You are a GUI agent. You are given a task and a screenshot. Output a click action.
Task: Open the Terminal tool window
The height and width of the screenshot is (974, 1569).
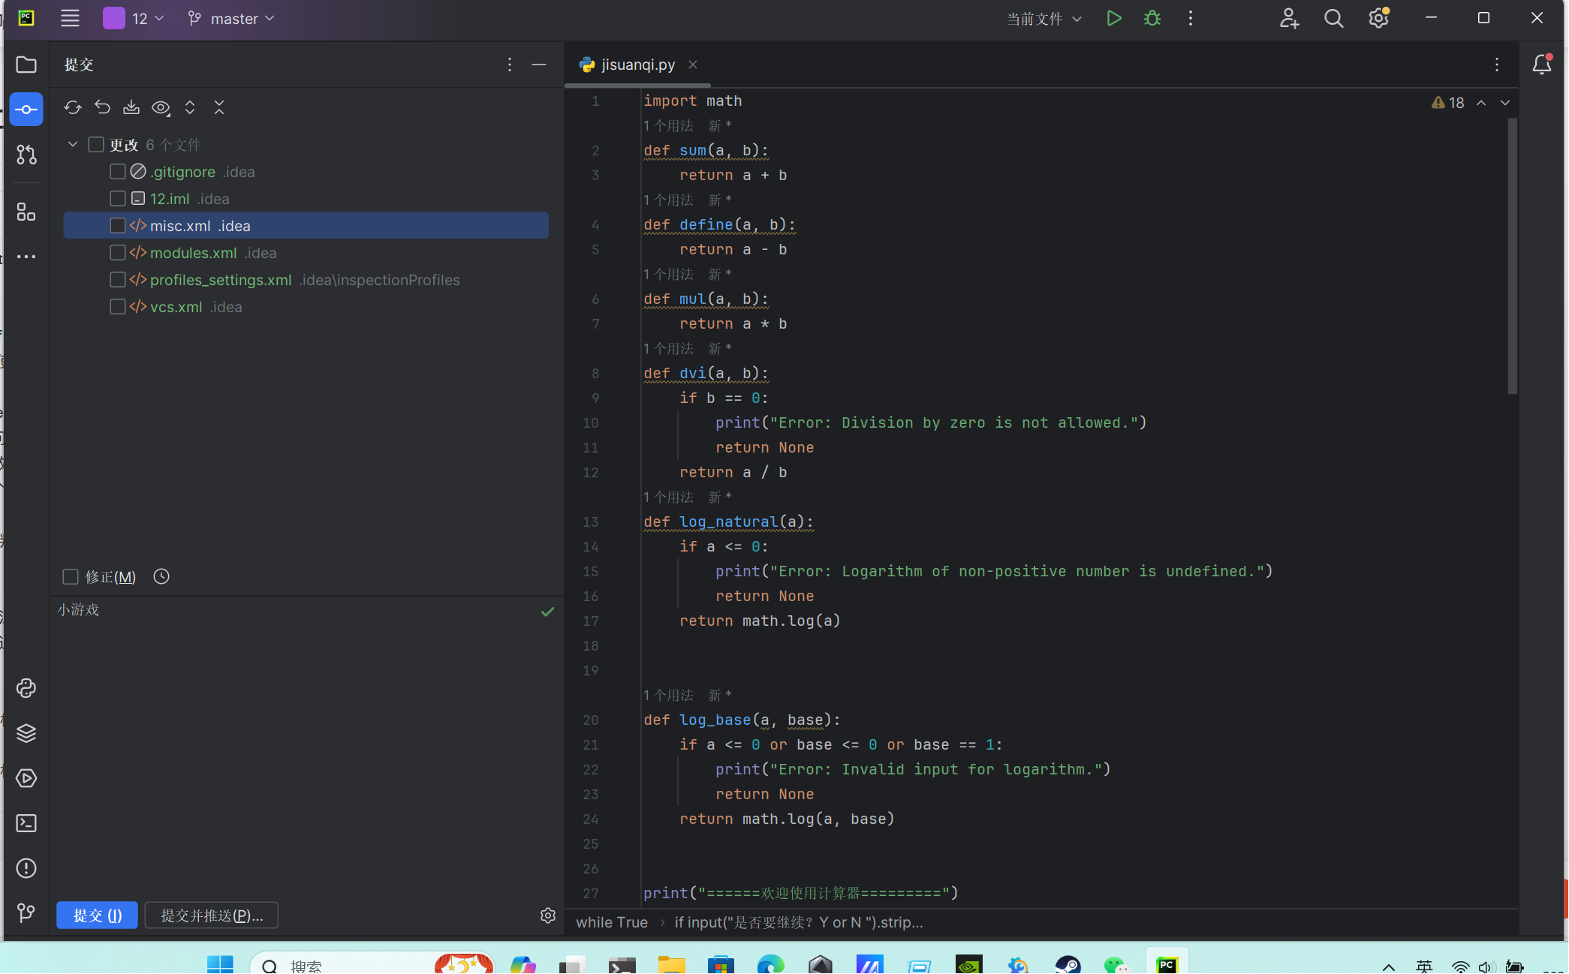(26, 823)
